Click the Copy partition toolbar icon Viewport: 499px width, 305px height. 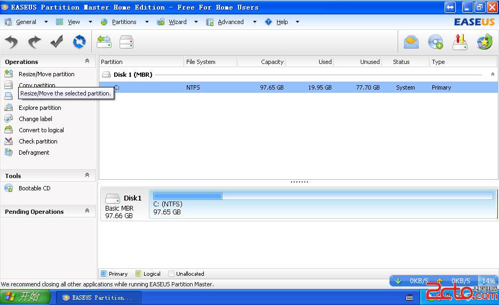tap(126, 42)
